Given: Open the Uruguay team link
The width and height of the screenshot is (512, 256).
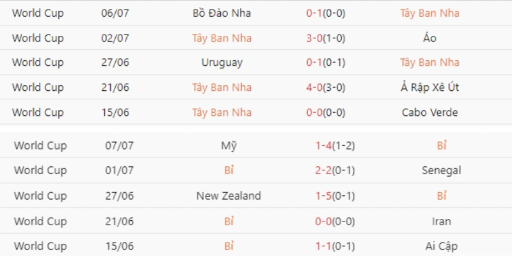Looking at the screenshot, I should pos(222,63).
